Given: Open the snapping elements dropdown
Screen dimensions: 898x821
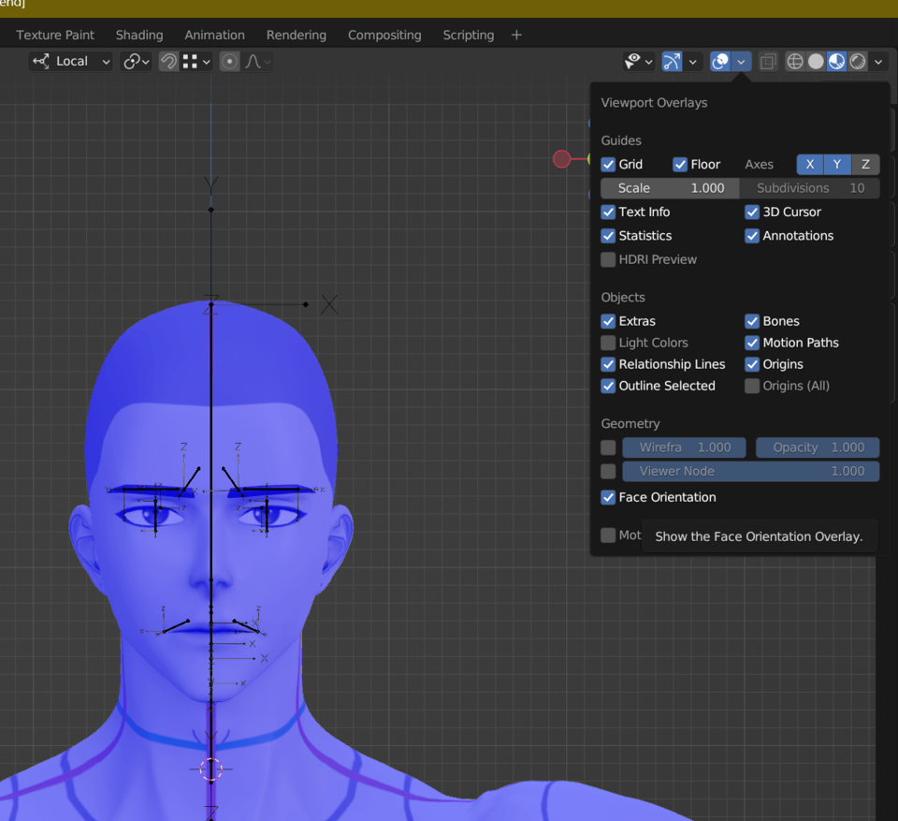Looking at the screenshot, I should coord(196,62).
